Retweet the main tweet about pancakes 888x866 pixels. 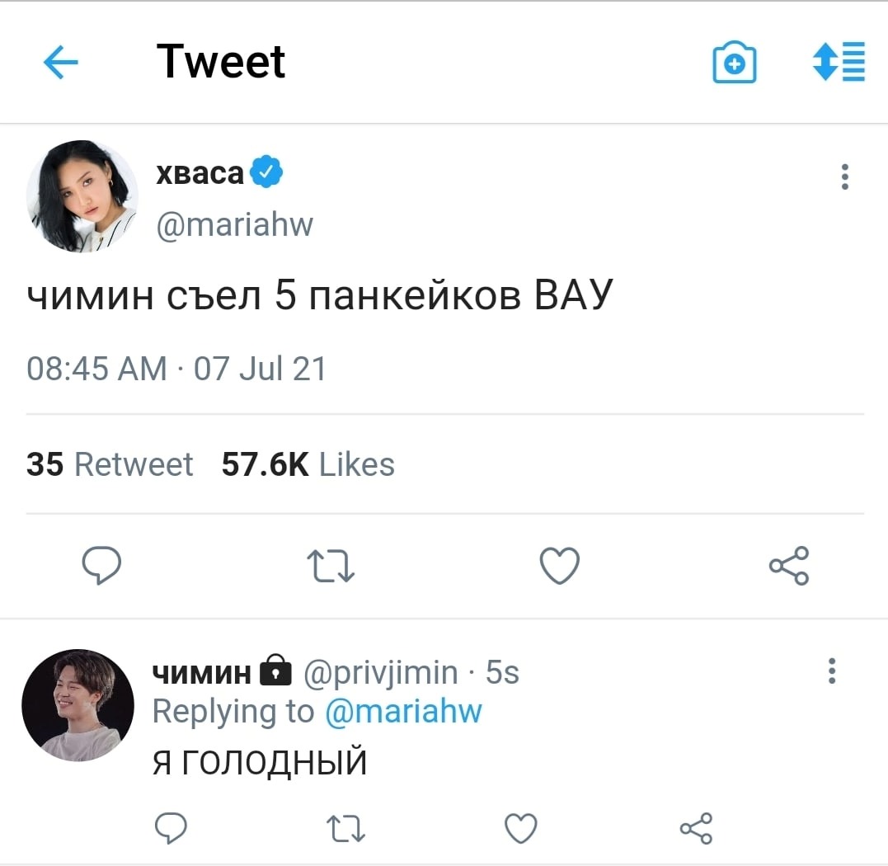331,567
